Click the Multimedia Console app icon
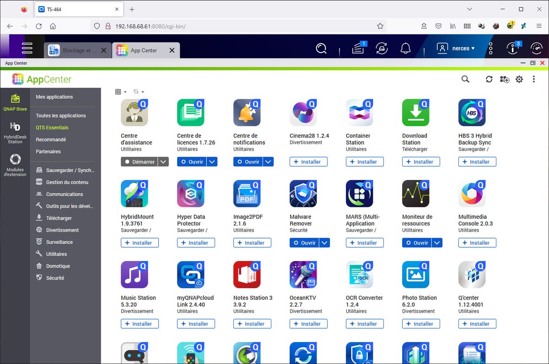This screenshot has width=549, height=364. coord(472,194)
